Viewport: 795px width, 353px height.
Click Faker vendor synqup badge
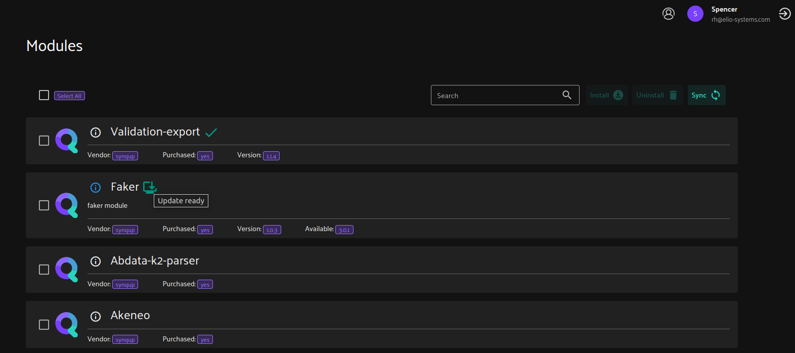(125, 230)
